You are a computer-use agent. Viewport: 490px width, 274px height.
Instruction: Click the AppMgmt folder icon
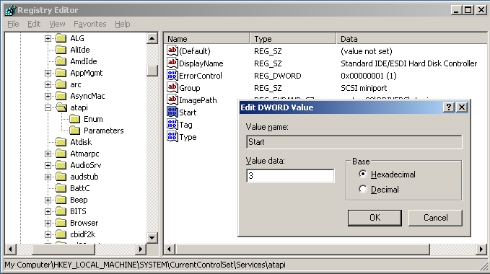[61, 73]
